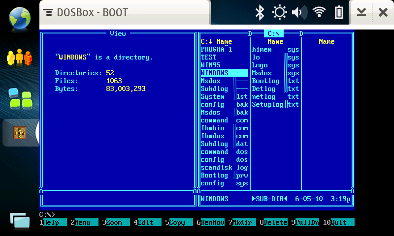This screenshot has height=236, width=394.
Task: Open the applications grid icon
Action: coord(20,98)
